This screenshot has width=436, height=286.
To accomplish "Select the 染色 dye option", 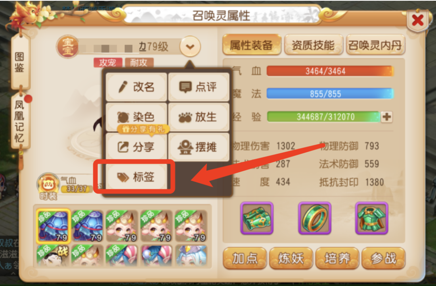I will (136, 117).
